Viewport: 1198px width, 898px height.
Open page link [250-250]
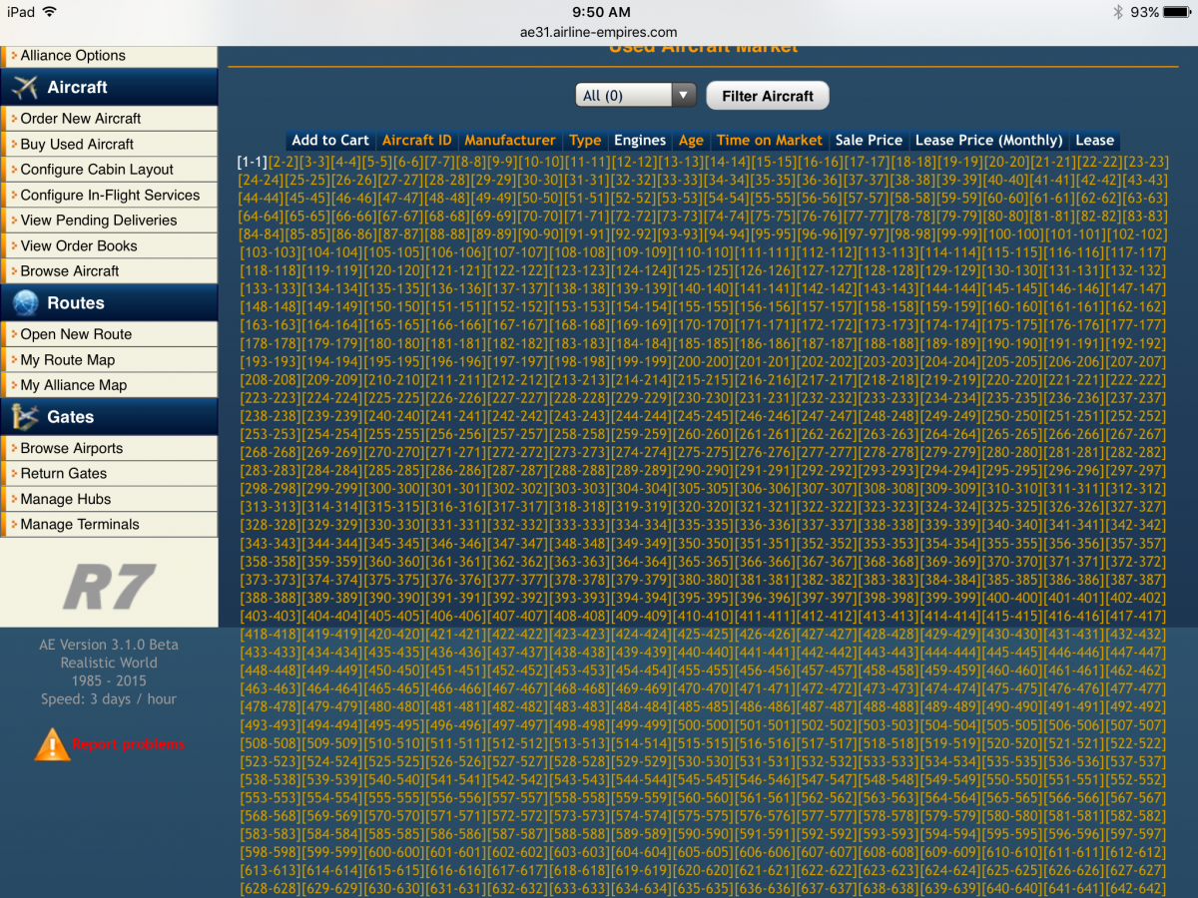click(x=1012, y=416)
